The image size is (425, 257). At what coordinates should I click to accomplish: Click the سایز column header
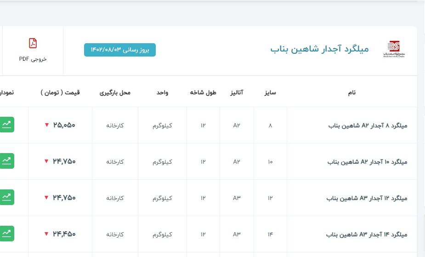(x=270, y=92)
